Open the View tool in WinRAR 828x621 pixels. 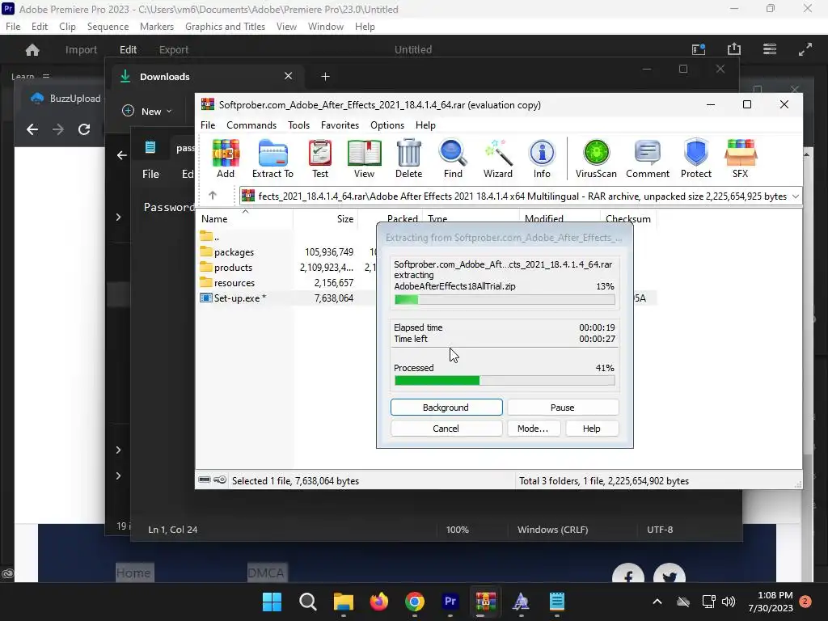(364, 158)
